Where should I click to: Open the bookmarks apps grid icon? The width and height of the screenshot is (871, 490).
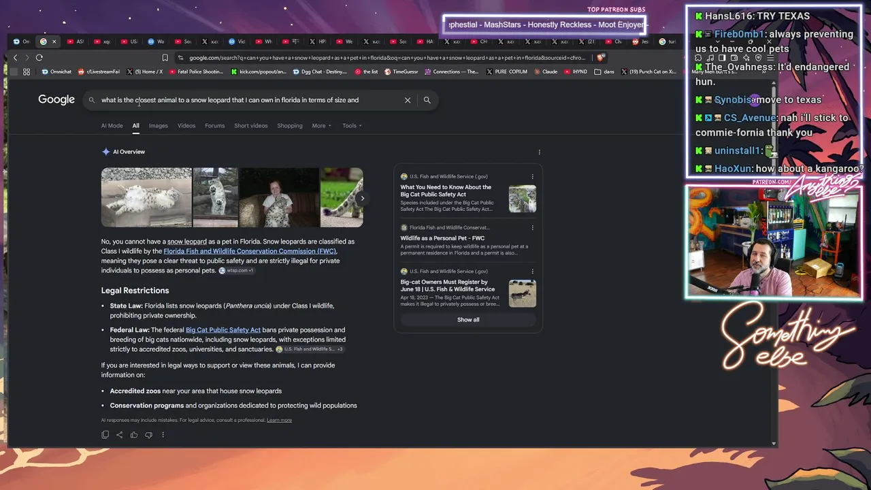tap(27, 71)
